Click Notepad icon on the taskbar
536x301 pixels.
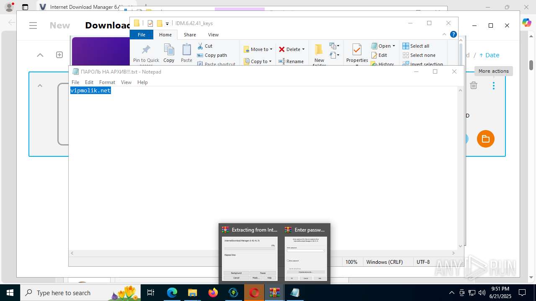click(x=295, y=293)
